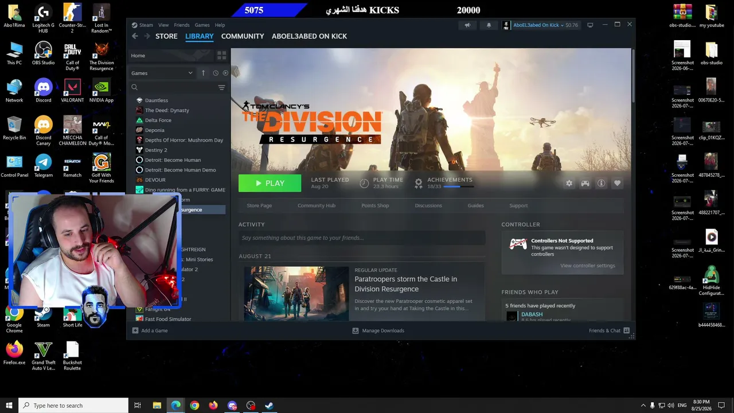Open the Games menu
The width and height of the screenshot is (734, 413).
click(202, 25)
